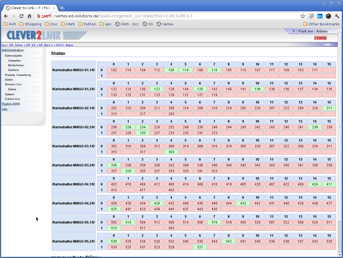
Task: Open the Other Bookmarks folder
Action: tap(321, 24)
